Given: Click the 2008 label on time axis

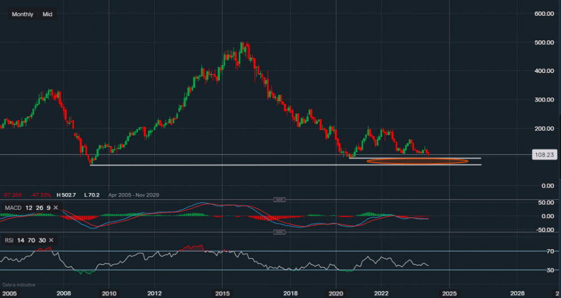Looking at the screenshot, I should (x=63, y=293).
